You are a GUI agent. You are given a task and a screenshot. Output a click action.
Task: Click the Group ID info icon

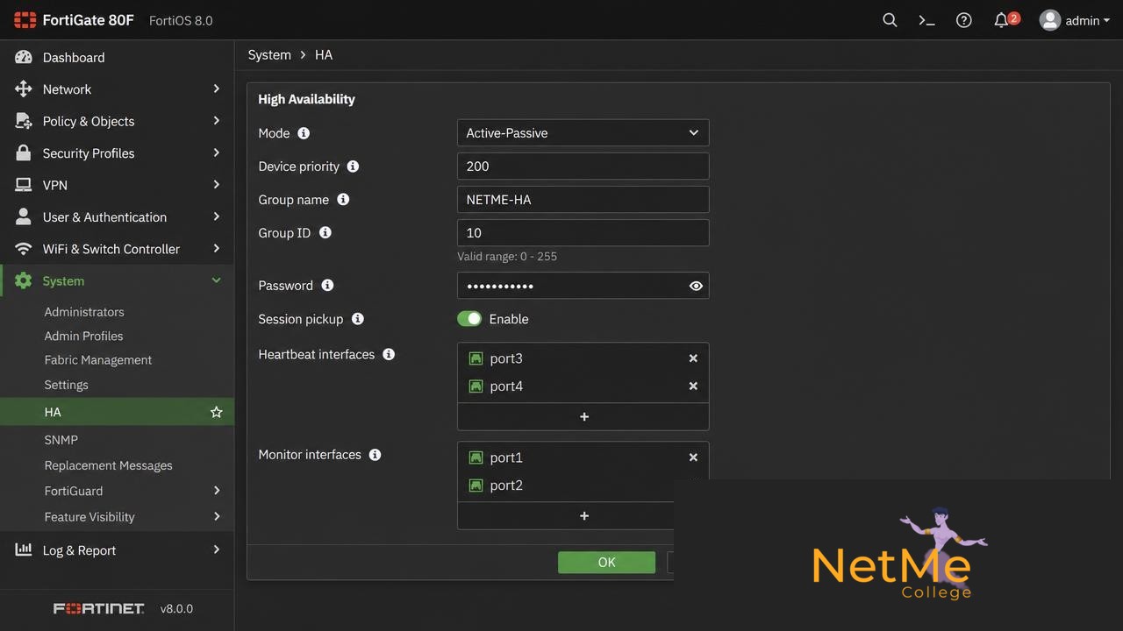[x=325, y=233]
